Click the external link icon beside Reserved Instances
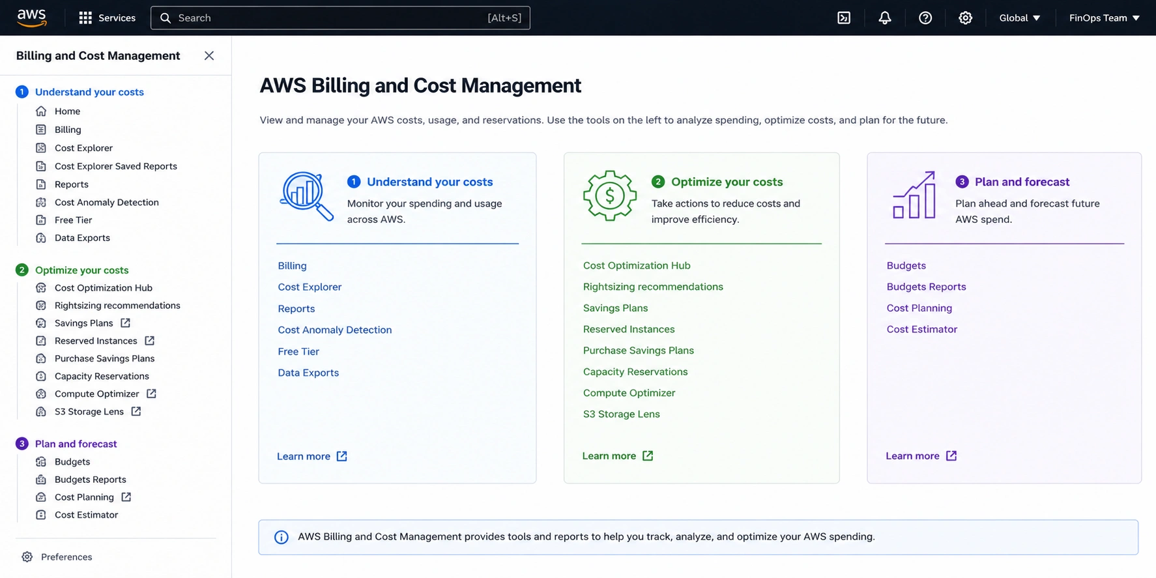This screenshot has width=1156, height=578. click(150, 340)
